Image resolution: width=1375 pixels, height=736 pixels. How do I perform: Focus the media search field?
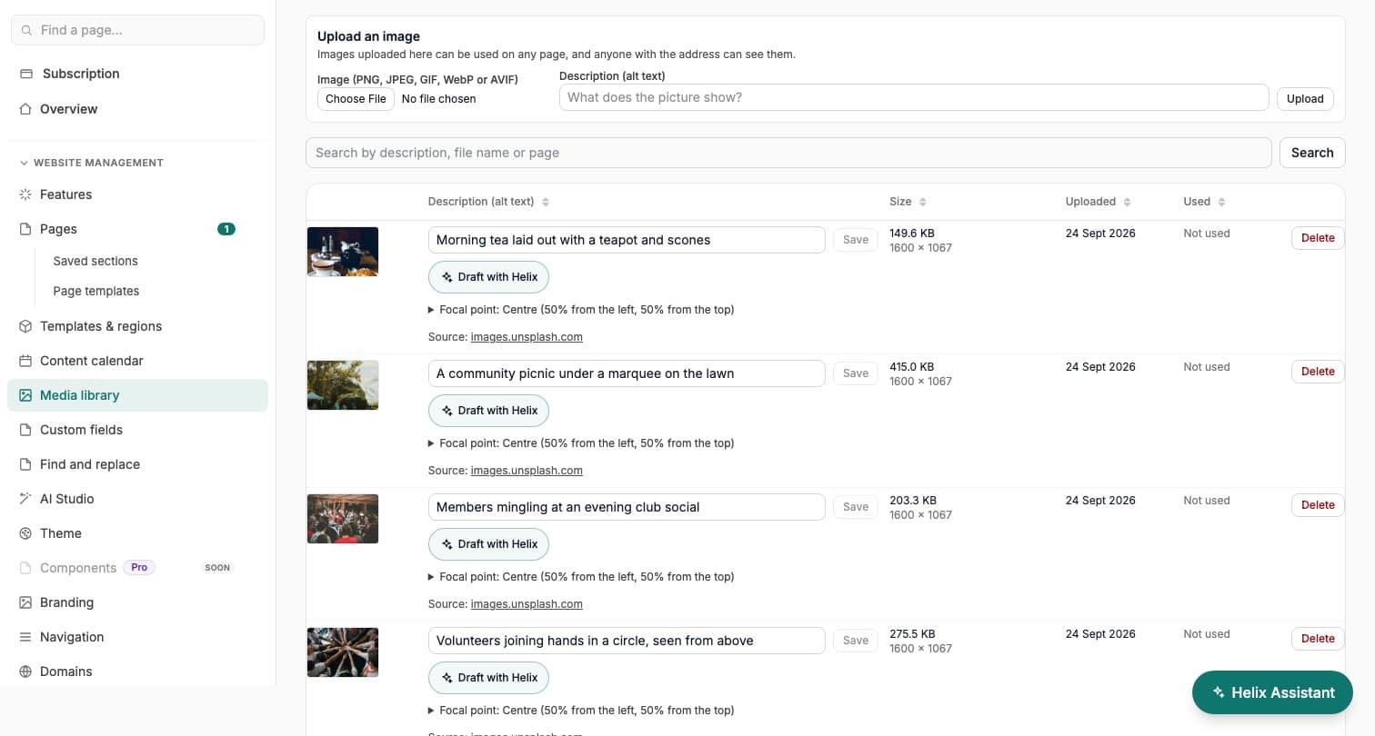point(788,153)
